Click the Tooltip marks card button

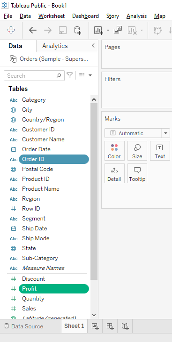point(137,173)
